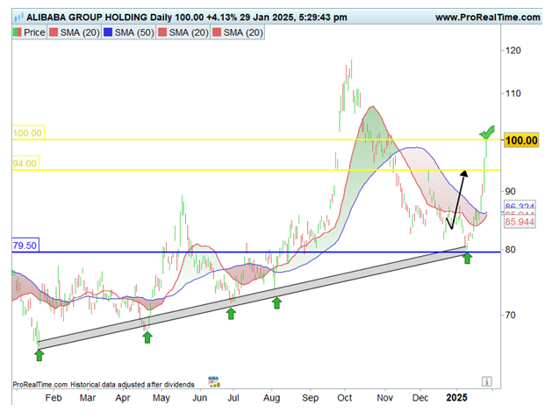Click the 120 price axis label
The height and width of the screenshot is (419, 552).
pos(513,51)
